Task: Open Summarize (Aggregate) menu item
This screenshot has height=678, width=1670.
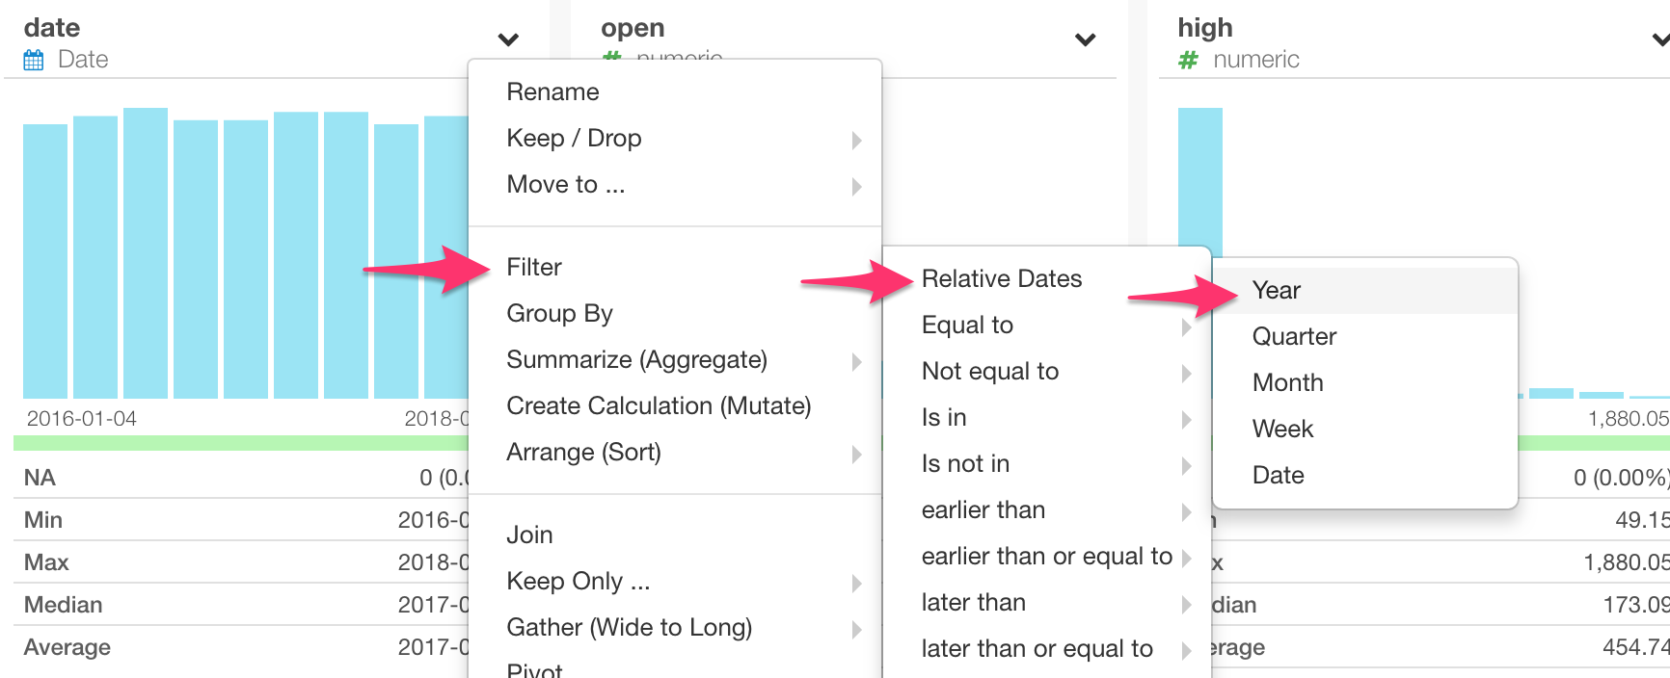Action: (636, 359)
